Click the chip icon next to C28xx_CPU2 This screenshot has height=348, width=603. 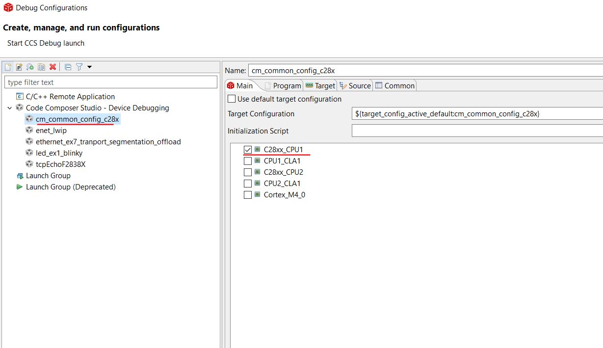click(x=257, y=172)
